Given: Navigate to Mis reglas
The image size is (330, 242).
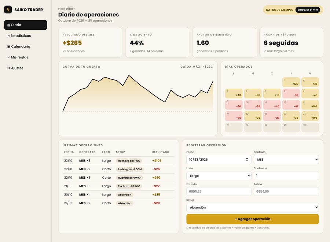Looking at the screenshot, I should point(26,57).
